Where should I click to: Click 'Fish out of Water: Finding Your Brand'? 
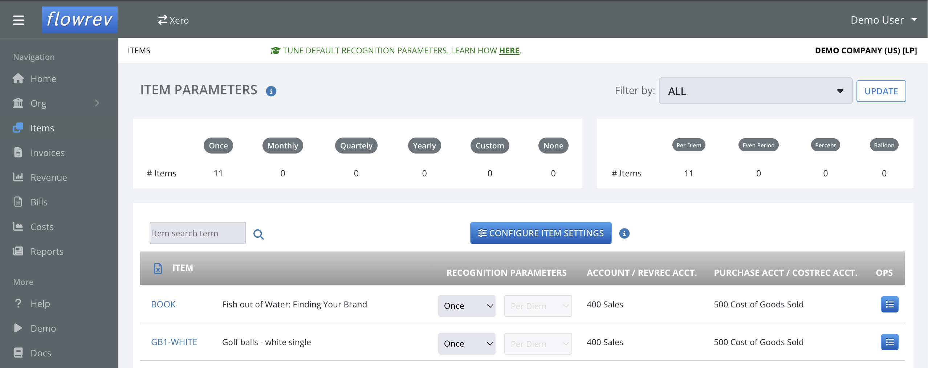pos(294,304)
